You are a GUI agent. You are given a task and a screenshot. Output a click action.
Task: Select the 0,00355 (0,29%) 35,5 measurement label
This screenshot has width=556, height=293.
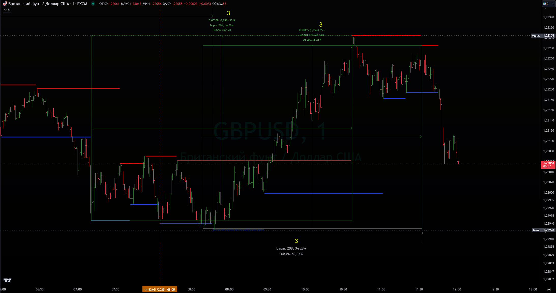click(x=312, y=30)
